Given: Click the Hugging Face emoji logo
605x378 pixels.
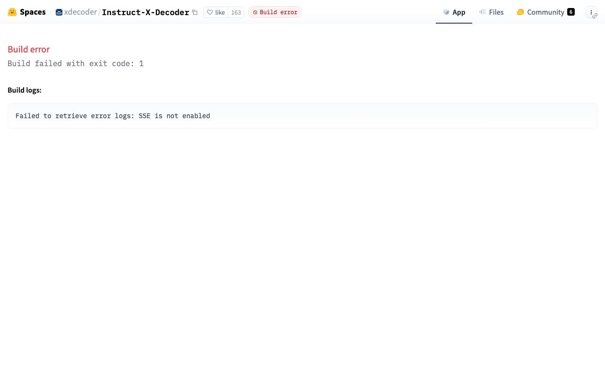Looking at the screenshot, I should coord(12,12).
